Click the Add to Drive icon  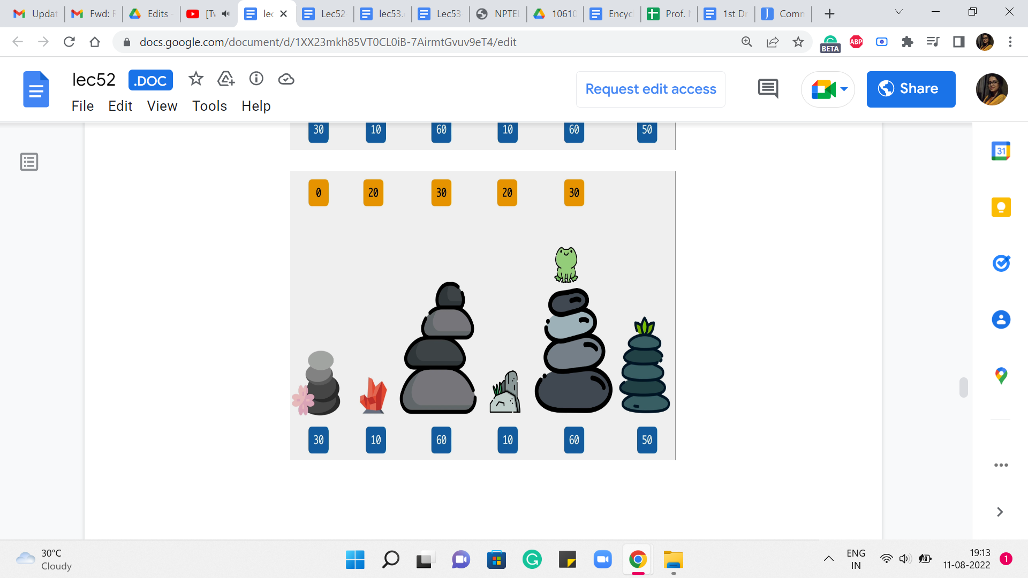pyautogui.click(x=226, y=79)
